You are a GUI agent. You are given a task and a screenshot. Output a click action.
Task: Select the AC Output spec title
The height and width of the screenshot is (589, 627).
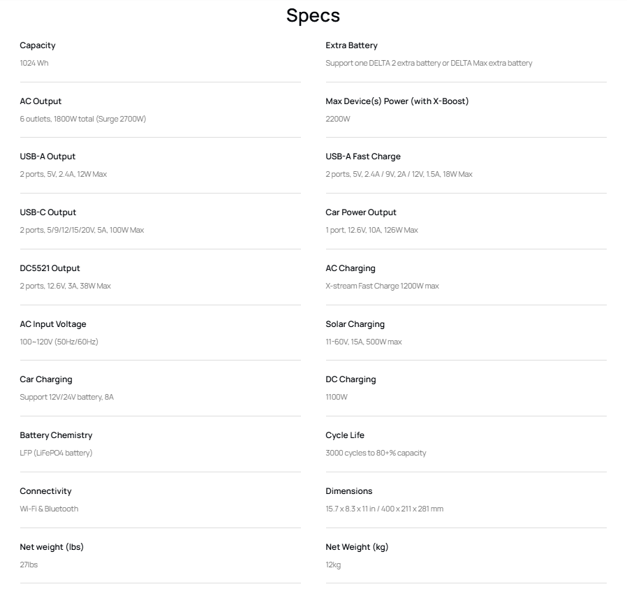(40, 101)
